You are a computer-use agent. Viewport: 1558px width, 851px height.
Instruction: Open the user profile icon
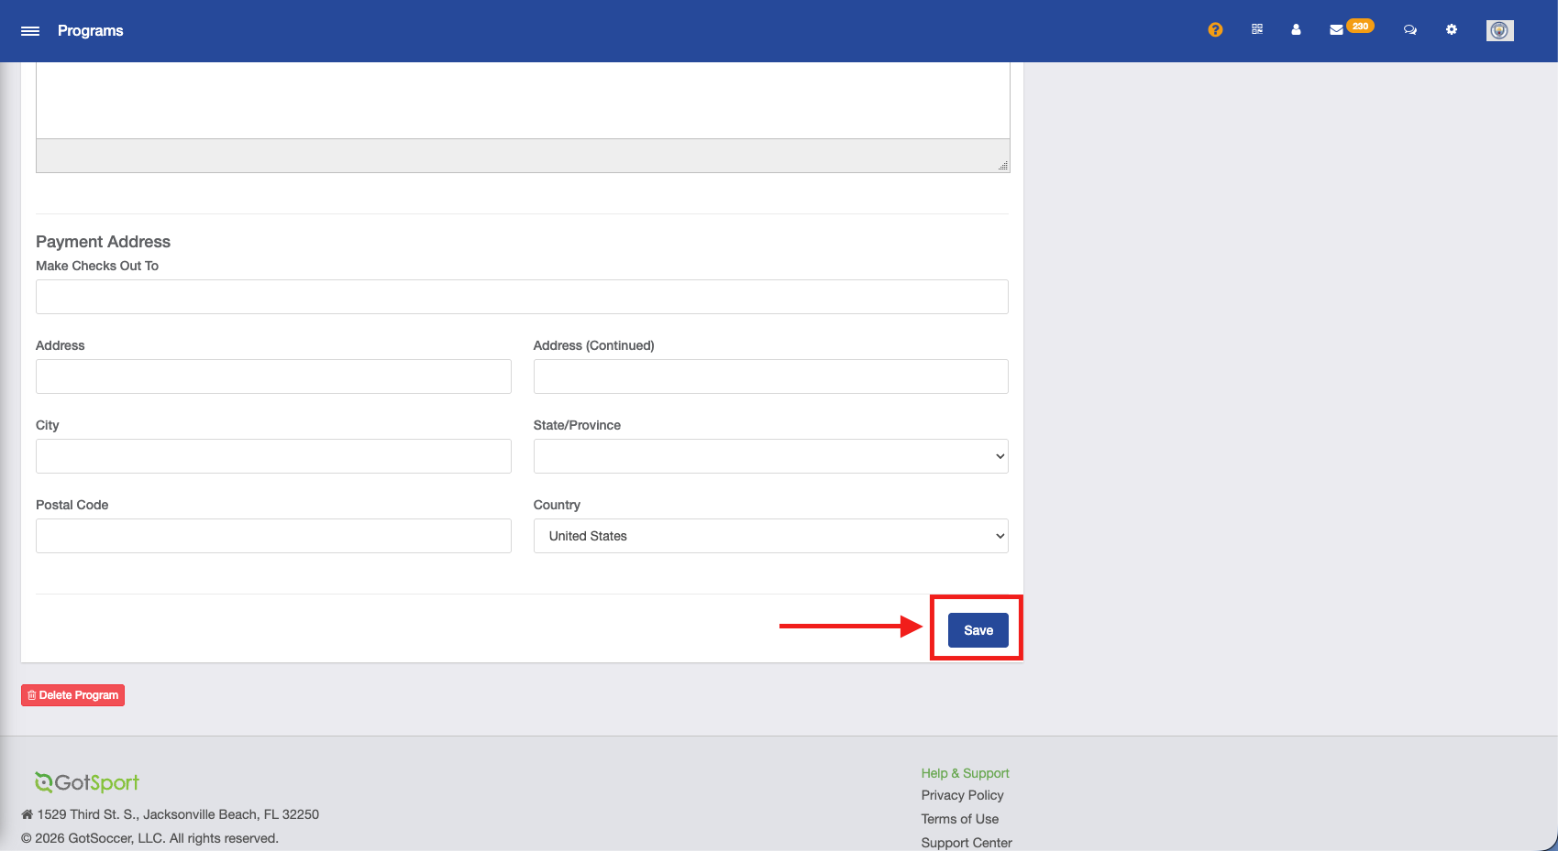tap(1296, 30)
